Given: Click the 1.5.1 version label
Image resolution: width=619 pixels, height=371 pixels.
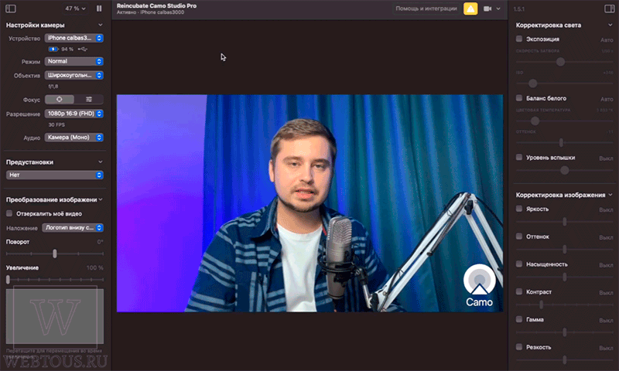Looking at the screenshot, I should coord(519,9).
